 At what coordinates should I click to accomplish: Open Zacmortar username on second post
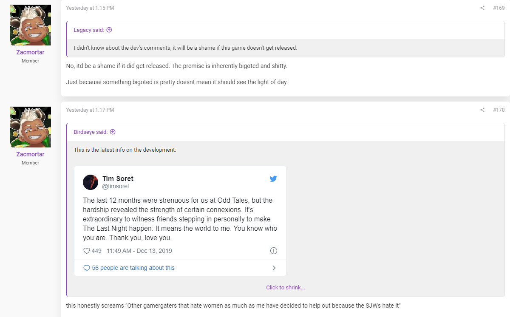tap(31, 154)
